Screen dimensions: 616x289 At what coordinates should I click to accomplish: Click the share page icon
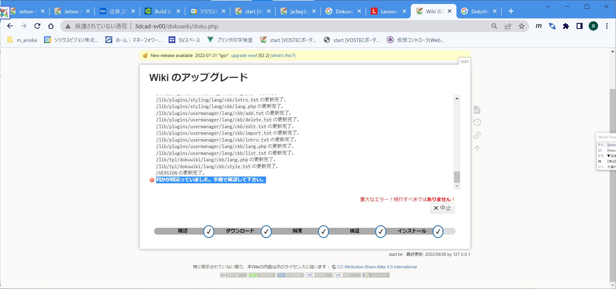(508, 26)
